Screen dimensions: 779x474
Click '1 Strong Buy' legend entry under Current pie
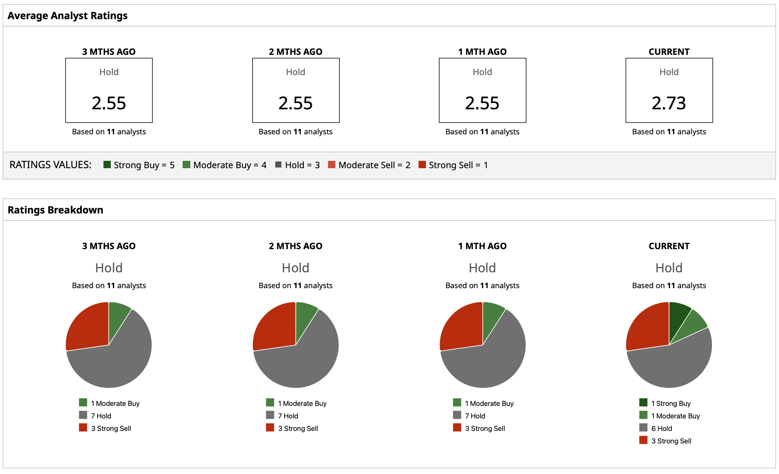pos(670,403)
